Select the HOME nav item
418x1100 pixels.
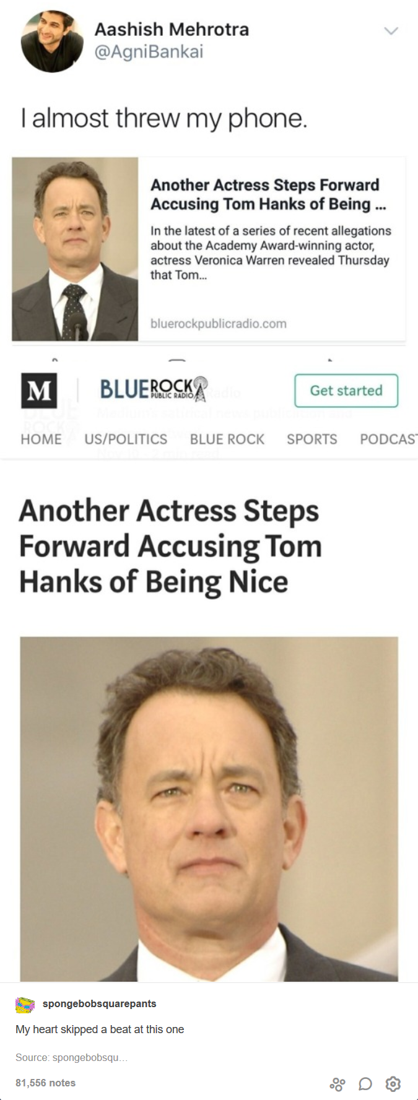click(41, 440)
